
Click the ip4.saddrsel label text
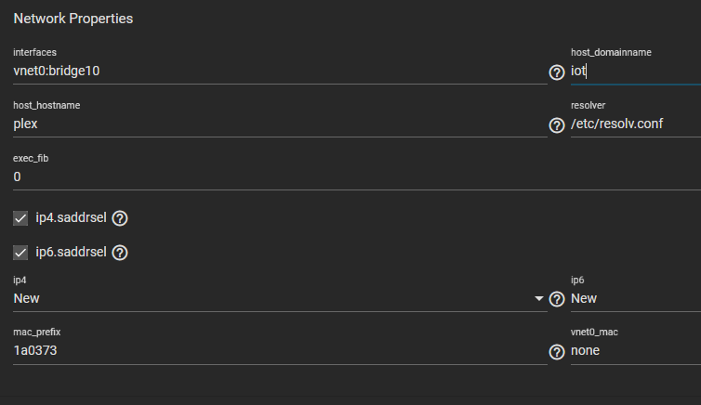point(71,218)
